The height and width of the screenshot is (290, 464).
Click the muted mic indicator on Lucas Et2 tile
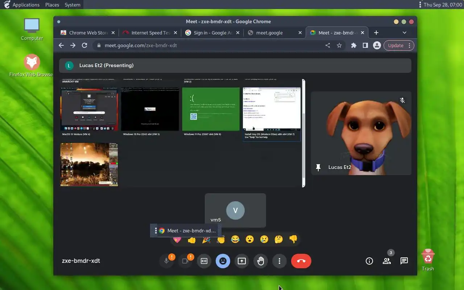tap(402, 100)
